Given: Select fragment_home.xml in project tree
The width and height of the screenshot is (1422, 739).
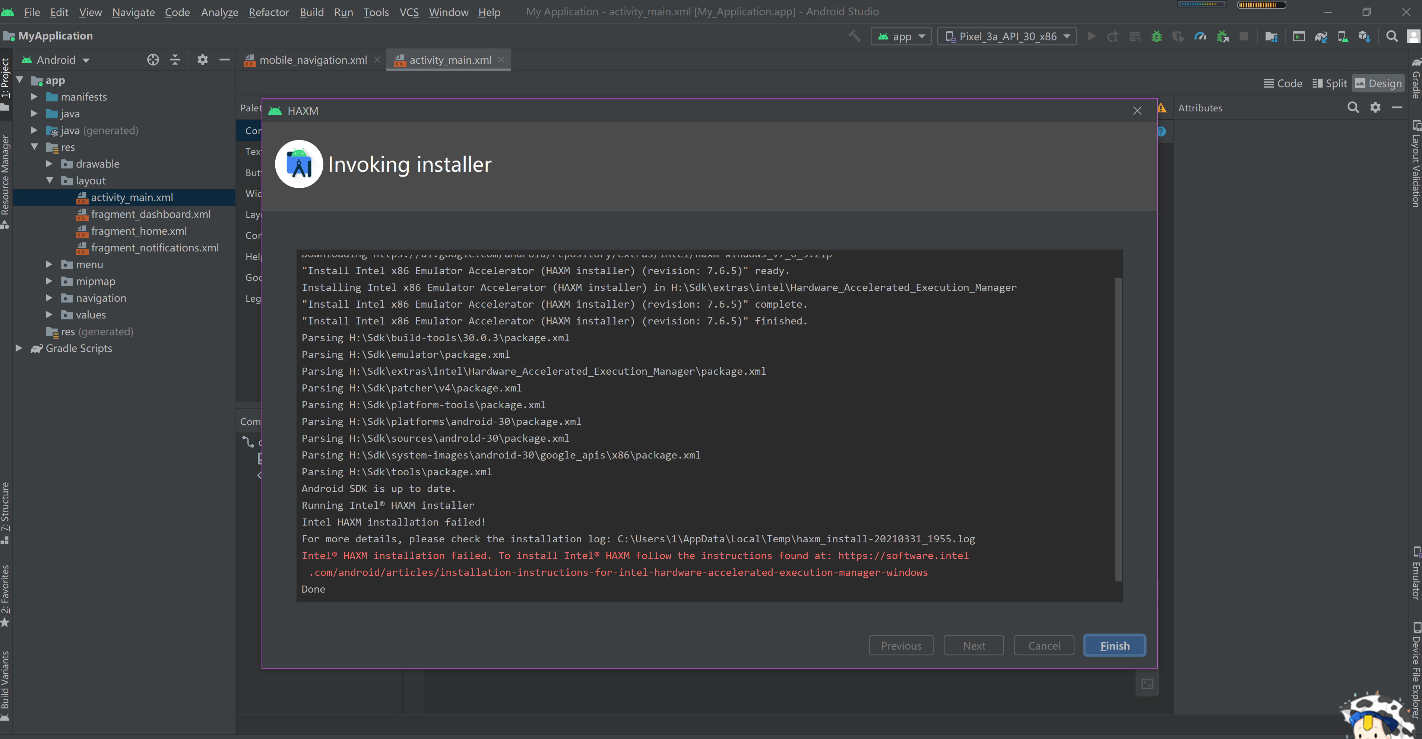Looking at the screenshot, I should click(139, 231).
